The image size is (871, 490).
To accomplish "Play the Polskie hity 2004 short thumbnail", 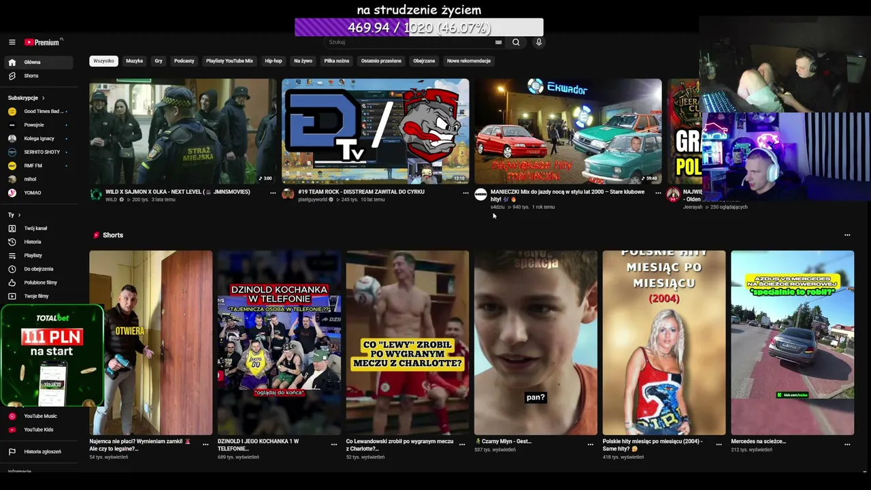I will click(664, 342).
